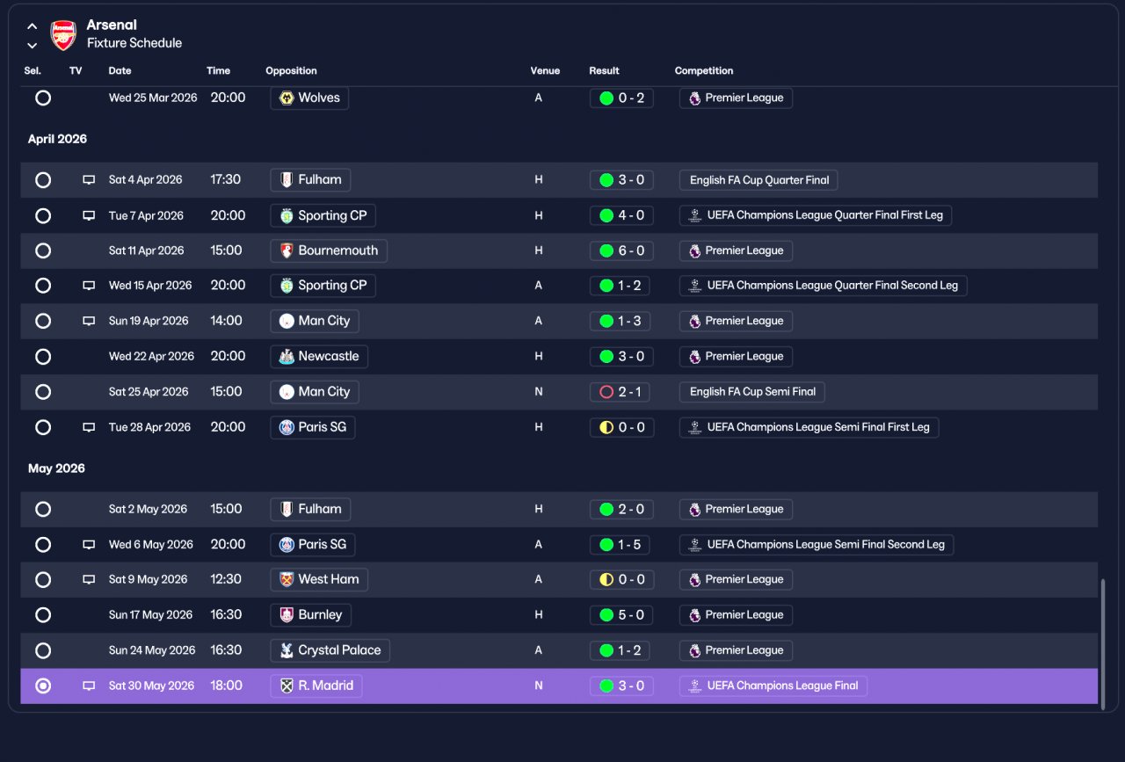This screenshot has width=1125, height=762.
Task: Click TV icon for Paris SG 6 May
Action: coord(89,545)
